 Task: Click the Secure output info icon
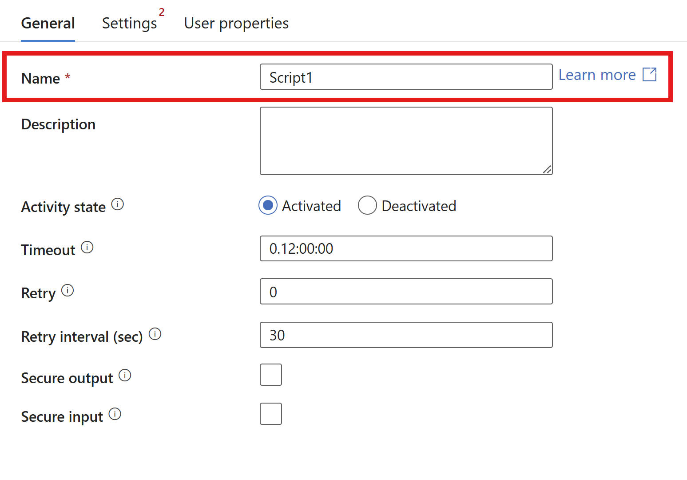coord(125,375)
